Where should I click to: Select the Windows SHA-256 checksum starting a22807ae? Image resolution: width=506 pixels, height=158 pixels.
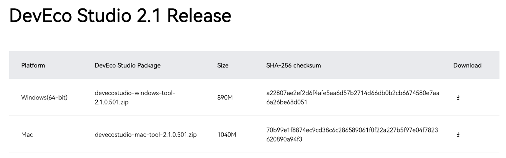(x=353, y=98)
